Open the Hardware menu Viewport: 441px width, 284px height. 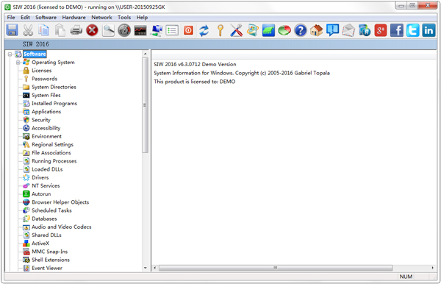(73, 17)
